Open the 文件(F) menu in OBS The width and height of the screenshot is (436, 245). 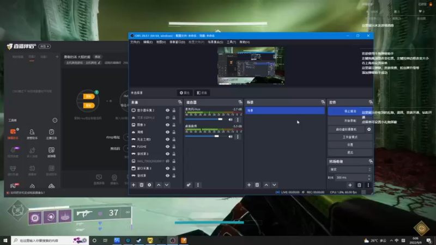point(135,42)
